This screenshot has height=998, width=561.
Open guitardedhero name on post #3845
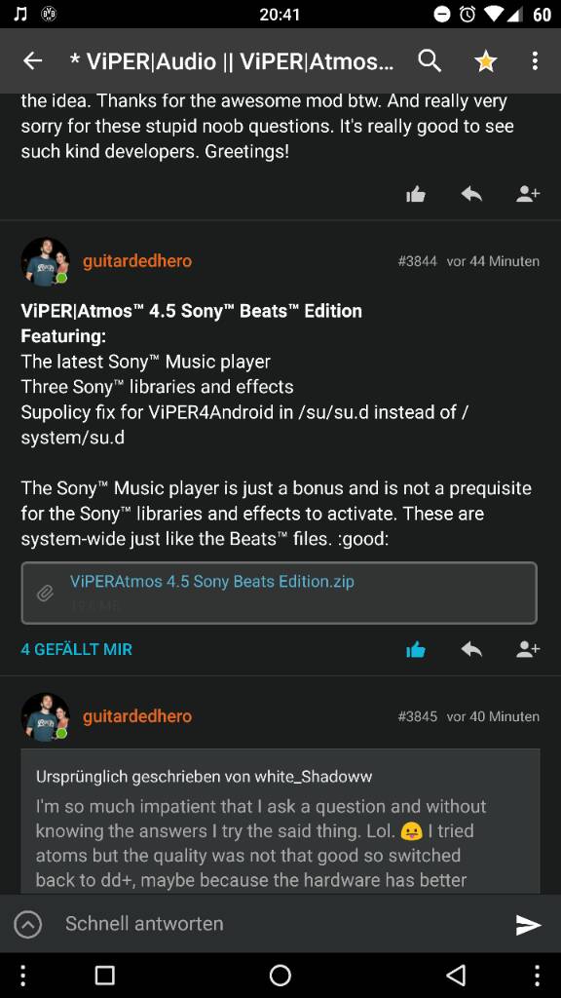click(137, 716)
